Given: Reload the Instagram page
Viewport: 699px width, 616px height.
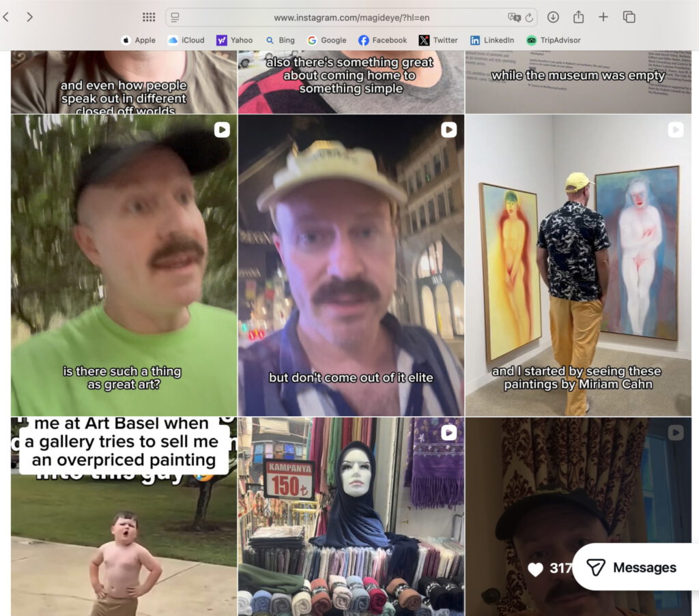Looking at the screenshot, I should pos(529,17).
